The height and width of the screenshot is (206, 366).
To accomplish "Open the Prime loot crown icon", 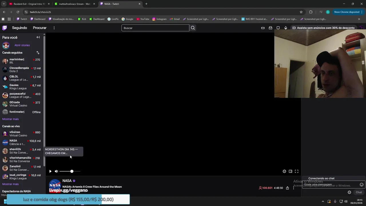I will point(263,28).
